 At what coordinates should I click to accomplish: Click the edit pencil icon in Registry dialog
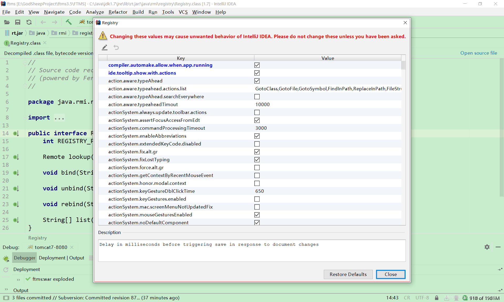[104, 48]
